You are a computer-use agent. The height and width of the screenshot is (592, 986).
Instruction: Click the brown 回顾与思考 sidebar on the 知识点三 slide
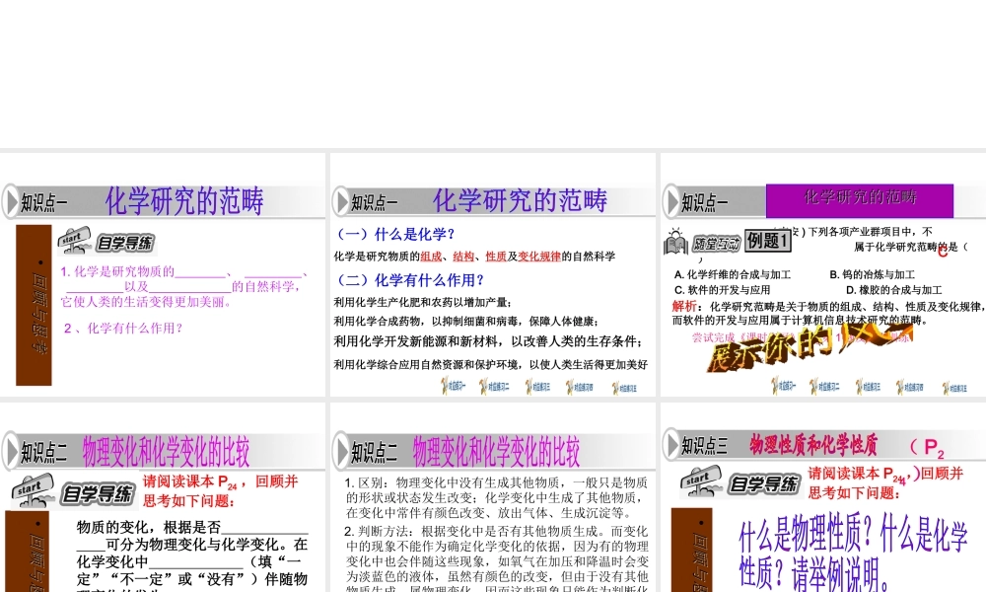click(x=692, y=550)
